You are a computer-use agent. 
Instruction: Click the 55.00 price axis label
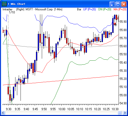(x=123, y=95)
